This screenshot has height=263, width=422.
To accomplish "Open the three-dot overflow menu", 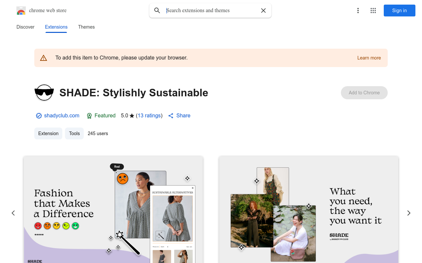I will (x=358, y=11).
